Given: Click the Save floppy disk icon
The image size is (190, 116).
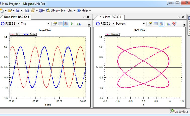Looking at the screenshot, I should coord(18,11).
